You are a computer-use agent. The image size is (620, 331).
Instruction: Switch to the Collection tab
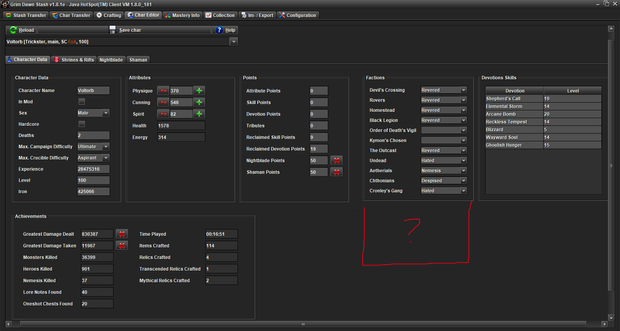click(x=220, y=15)
